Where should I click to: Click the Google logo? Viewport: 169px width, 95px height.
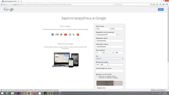(9, 9)
